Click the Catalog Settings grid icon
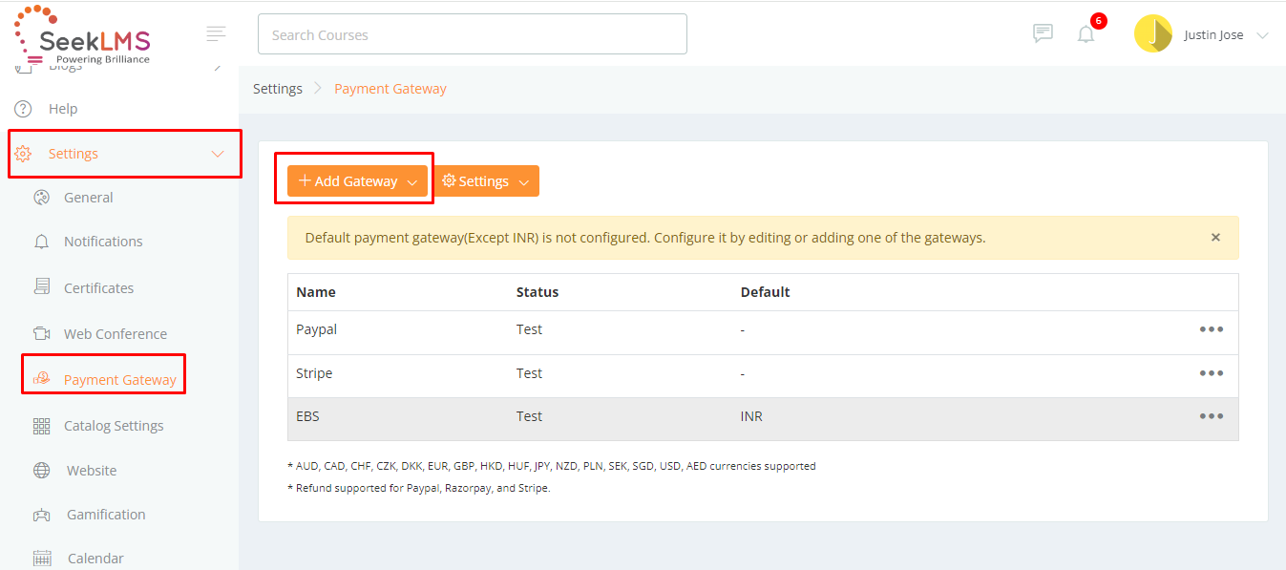This screenshot has height=570, width=1286. pos(41,426)
